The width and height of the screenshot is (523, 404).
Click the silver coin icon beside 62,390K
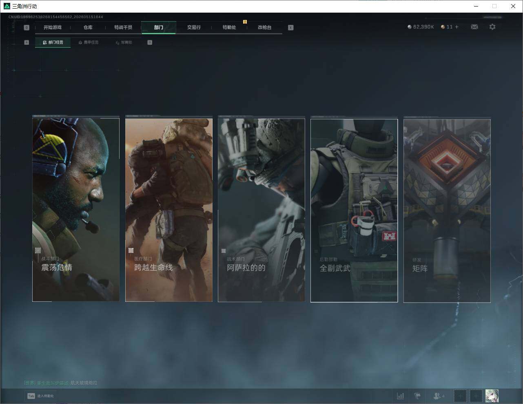click(410, 27)
